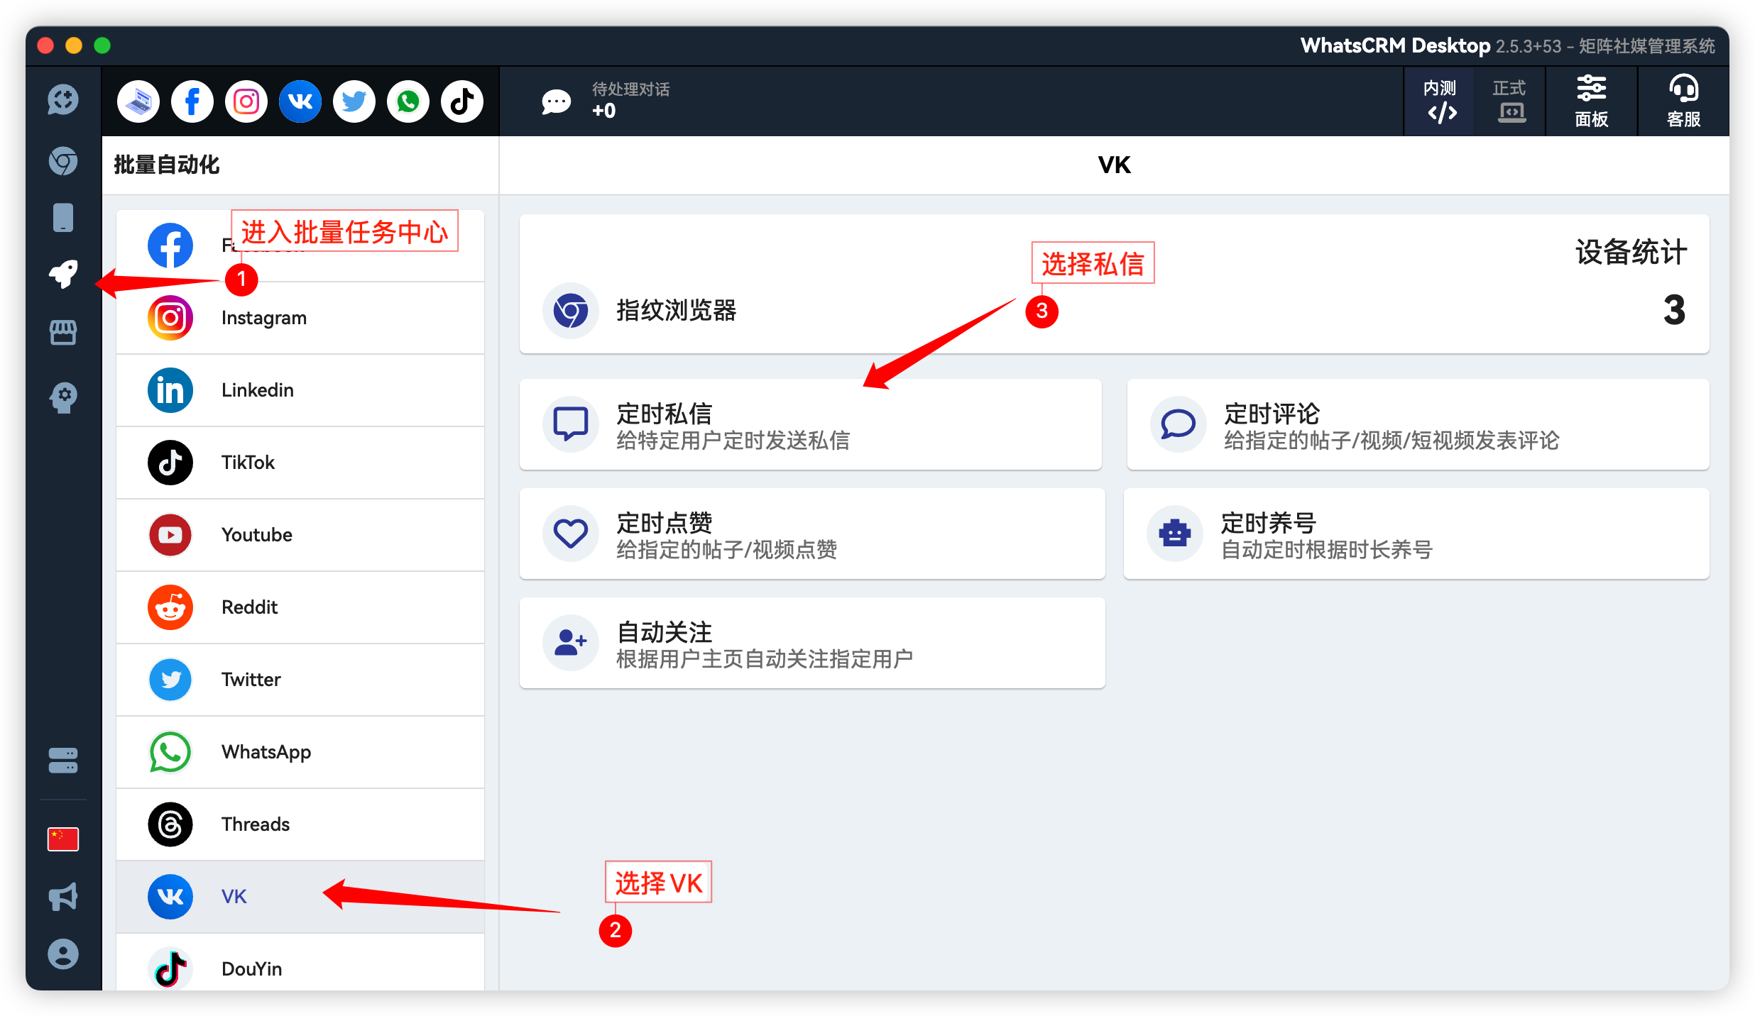
Task: Open user profile icon at sidebar bottom
Action: click(62, 953)
